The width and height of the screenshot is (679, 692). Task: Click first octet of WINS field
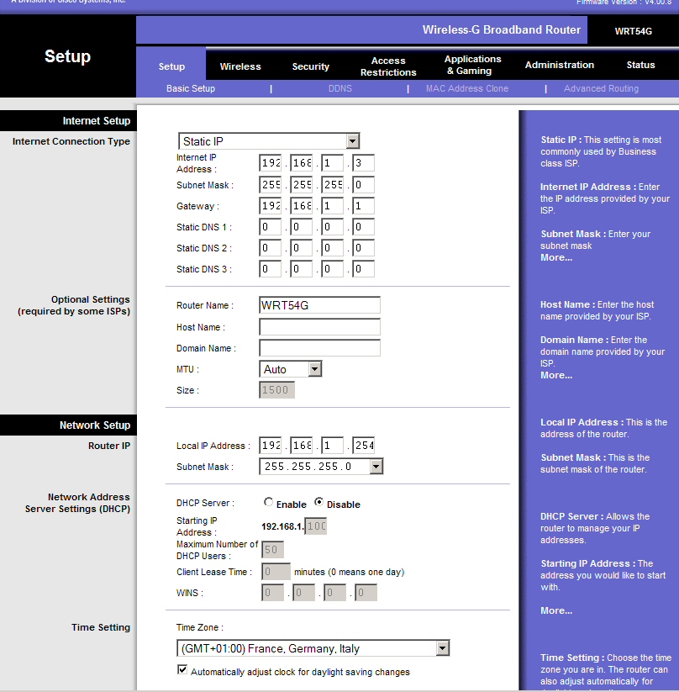[272, 593]
